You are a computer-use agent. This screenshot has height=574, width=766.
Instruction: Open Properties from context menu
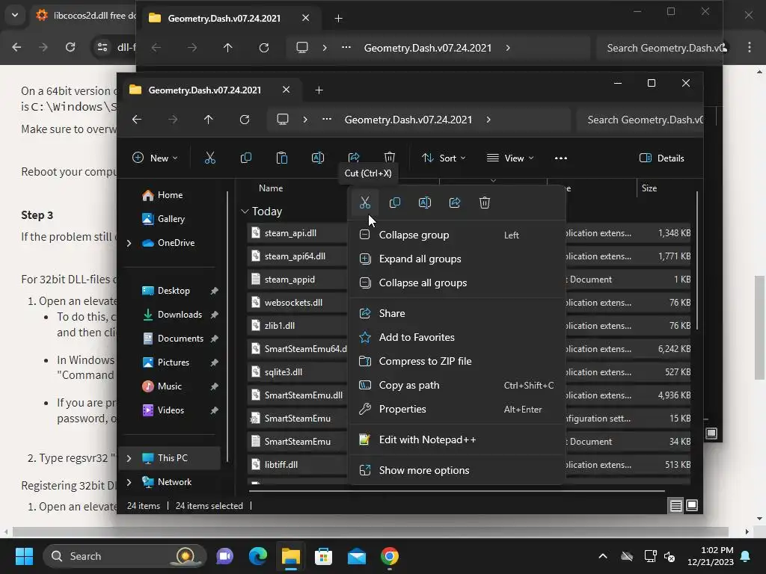[x=457, y=409]
